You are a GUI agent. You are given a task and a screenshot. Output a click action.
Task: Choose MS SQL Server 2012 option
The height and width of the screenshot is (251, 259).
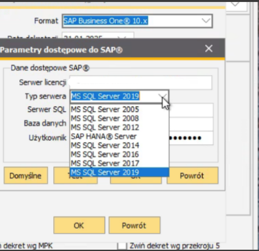119,127
